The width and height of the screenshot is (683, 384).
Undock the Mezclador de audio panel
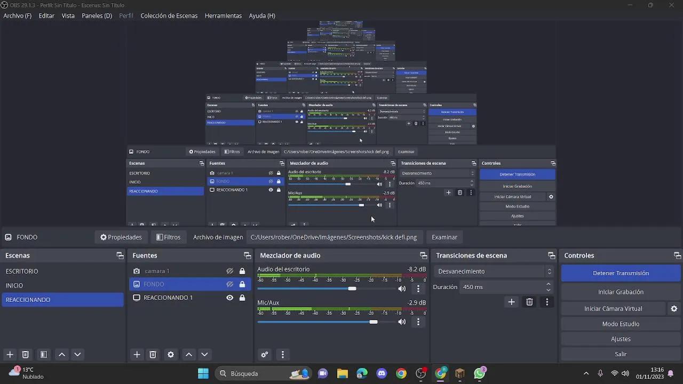[423, 255]
